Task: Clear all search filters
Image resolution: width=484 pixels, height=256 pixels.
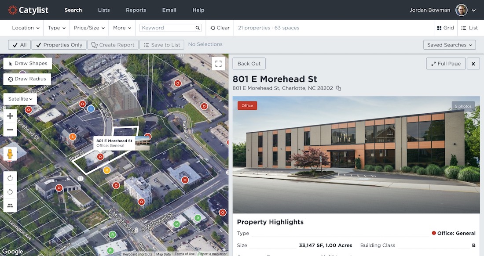Action: coord(220,28)
